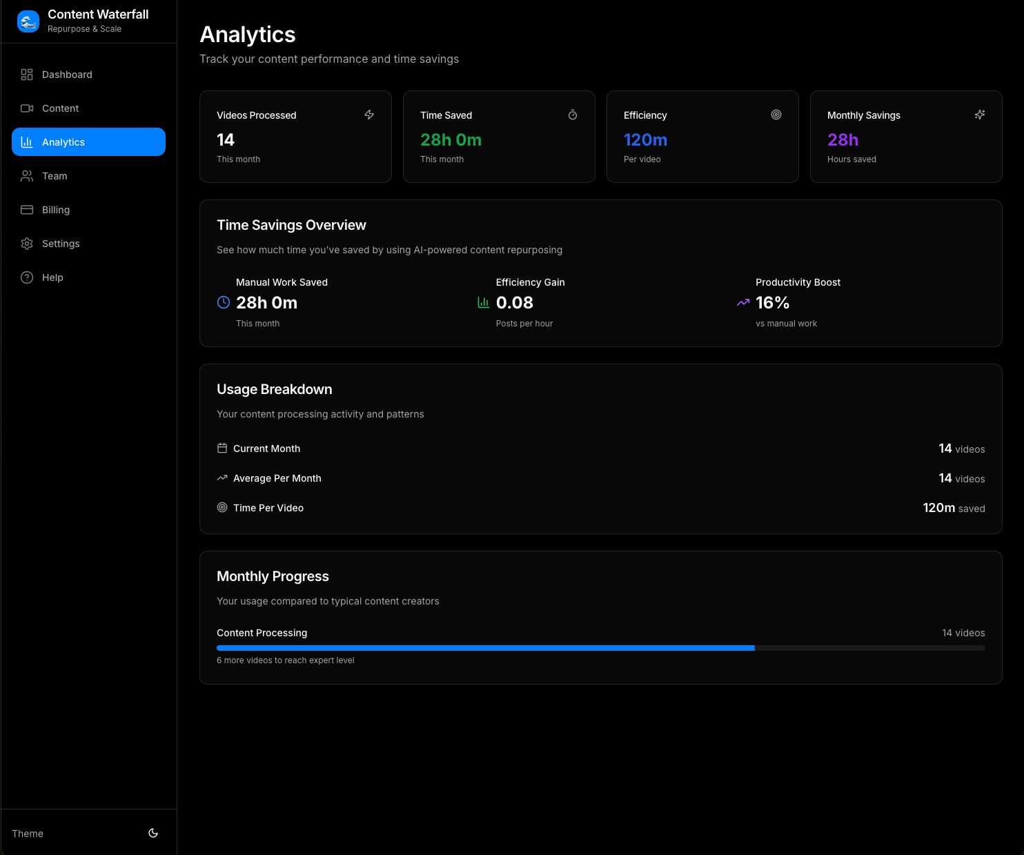The image size is (1024, 855).
Task: Click the green 28h 0m Time Saved value
Action: pyautogui.click(x=451, y=140)
